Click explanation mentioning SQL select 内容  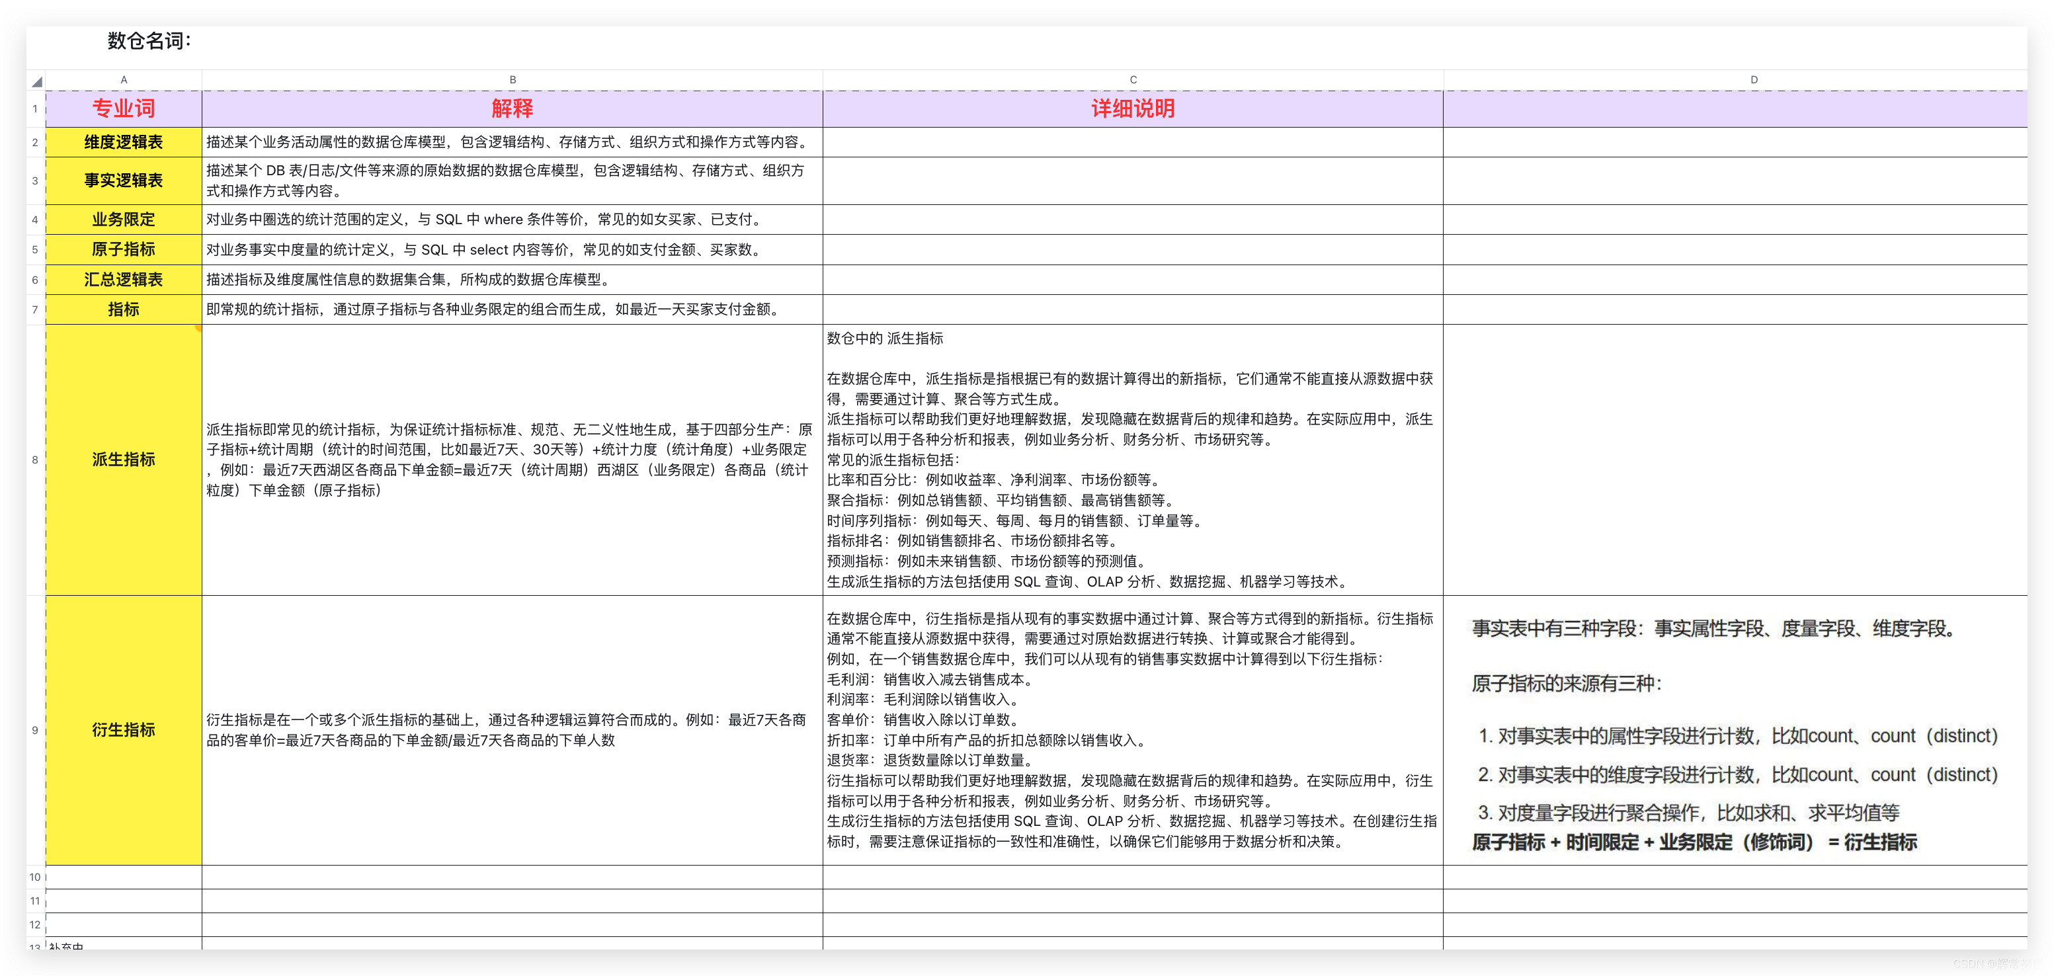tap(513, 249)
